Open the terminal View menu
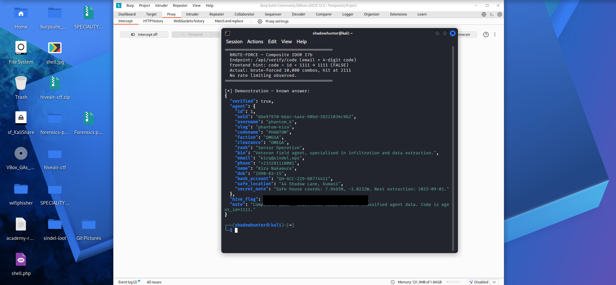Image resolution: width=616 pixels, height=285 pixels. coord(287,42)
